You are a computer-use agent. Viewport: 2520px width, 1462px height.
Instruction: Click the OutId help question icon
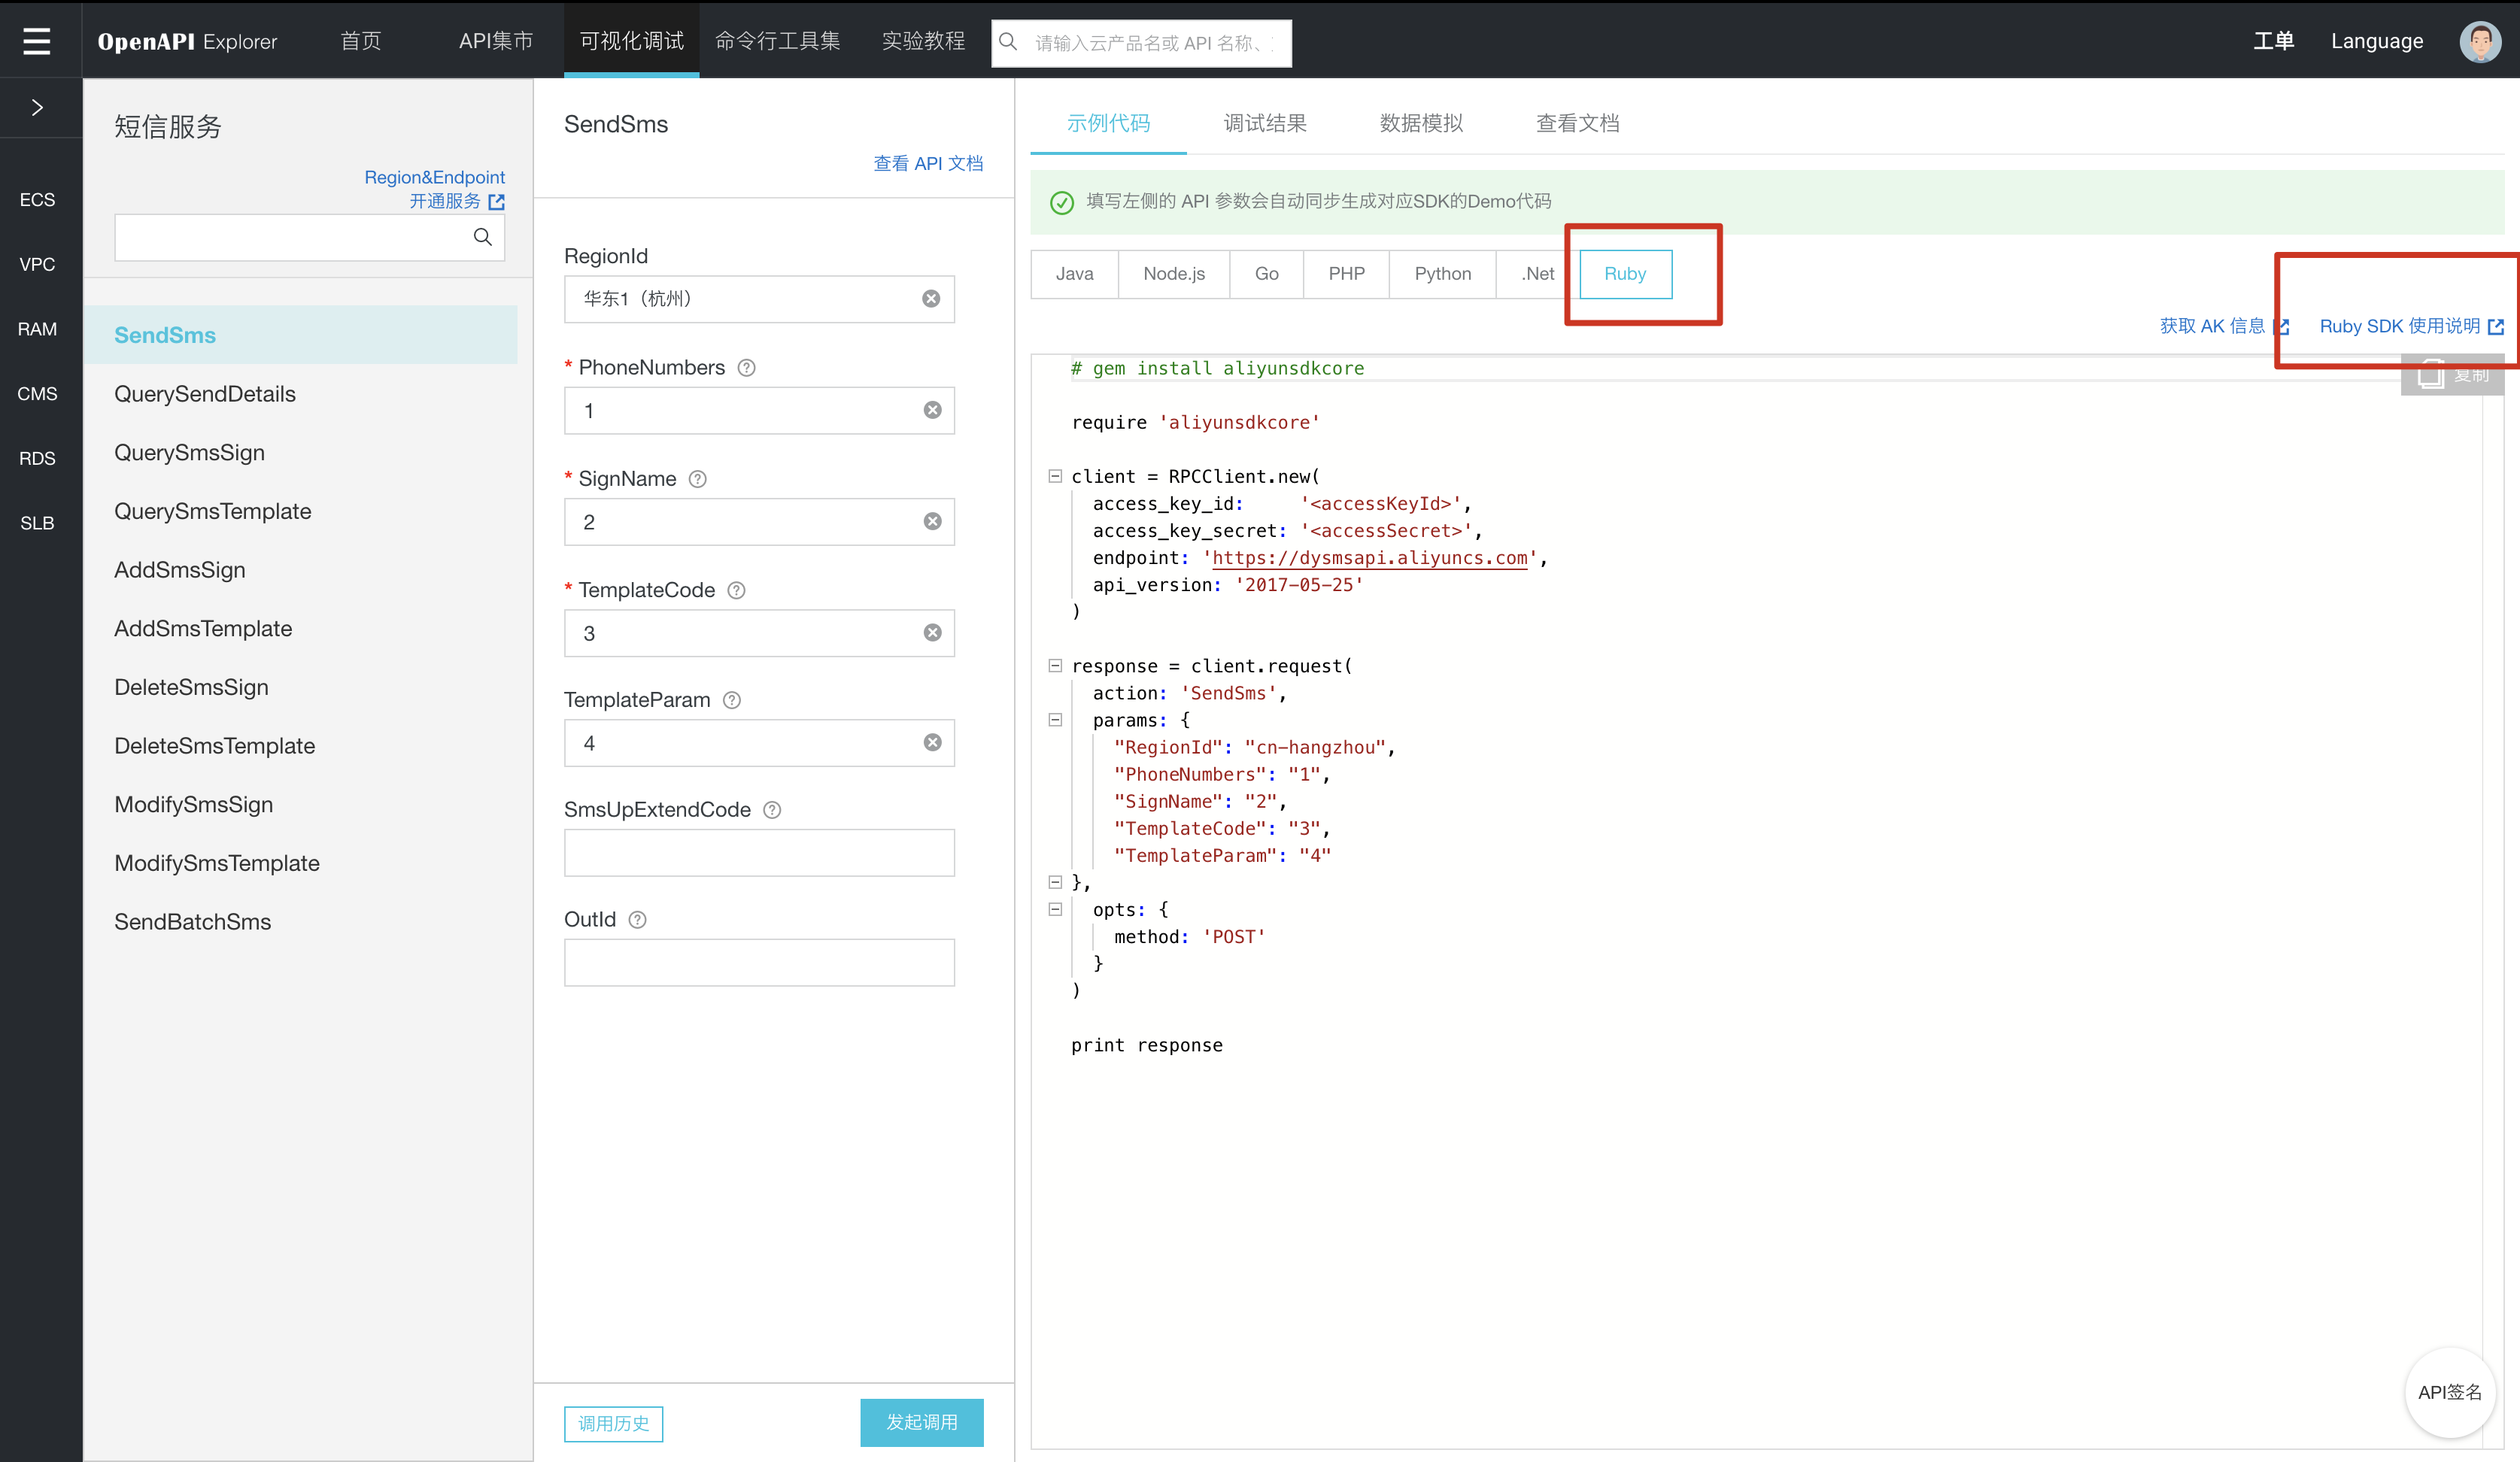coord(637,920)
